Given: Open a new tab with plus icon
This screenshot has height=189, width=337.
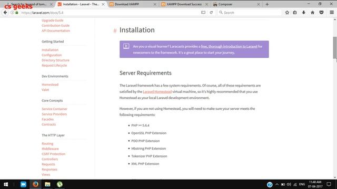Looking at the screenshot, I should [267, 4].
